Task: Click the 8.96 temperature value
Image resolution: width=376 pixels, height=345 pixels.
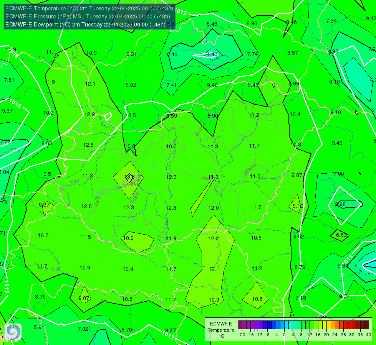Action: click(252, 23)
